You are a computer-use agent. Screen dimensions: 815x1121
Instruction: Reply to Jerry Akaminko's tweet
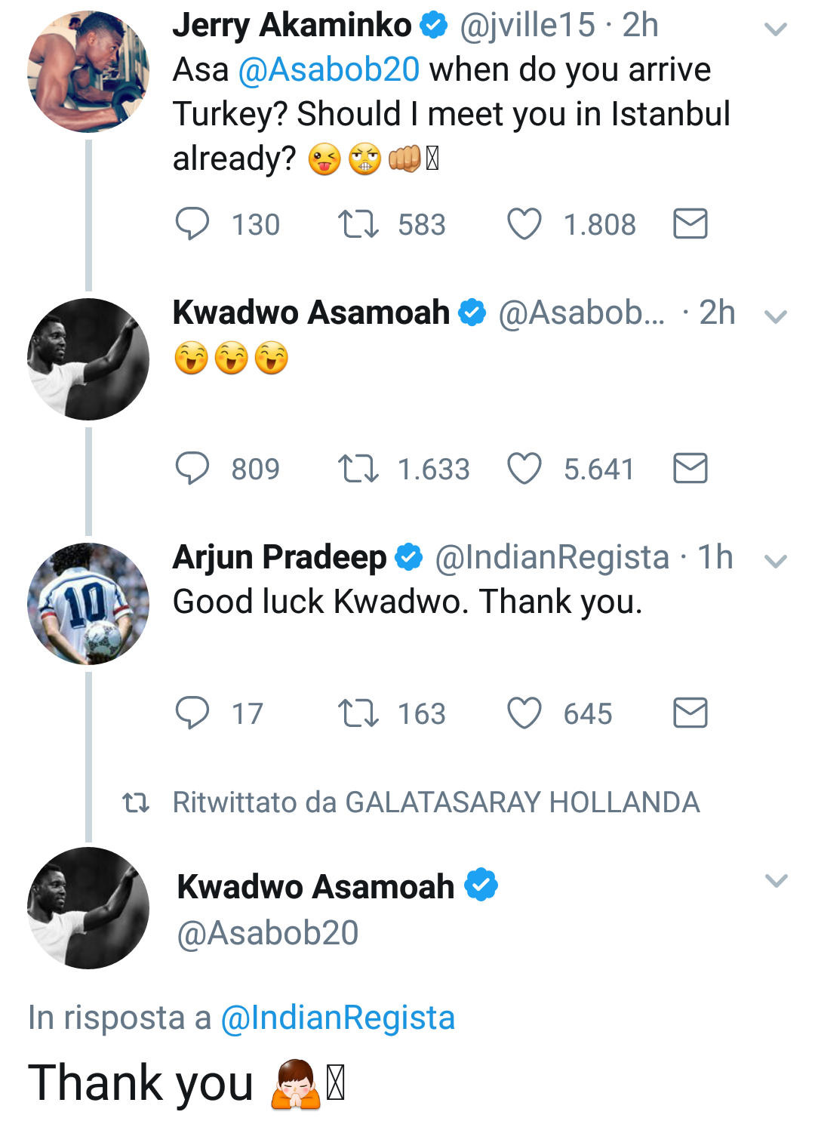(192, 224)
